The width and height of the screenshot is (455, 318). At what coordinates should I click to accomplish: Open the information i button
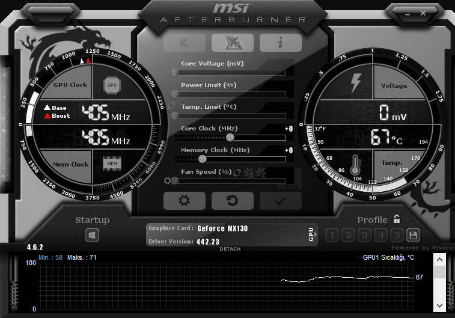(280, 43)
